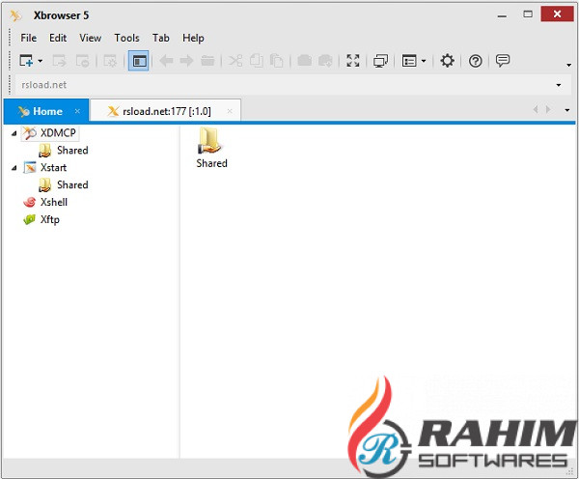579x479 pixels.
Task: Select XDMCP in the session tree
Action: click(50, 133)
